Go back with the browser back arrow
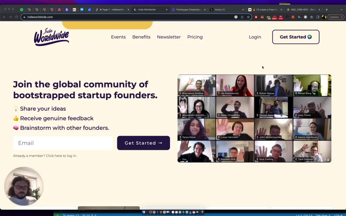 click(4, 17)
